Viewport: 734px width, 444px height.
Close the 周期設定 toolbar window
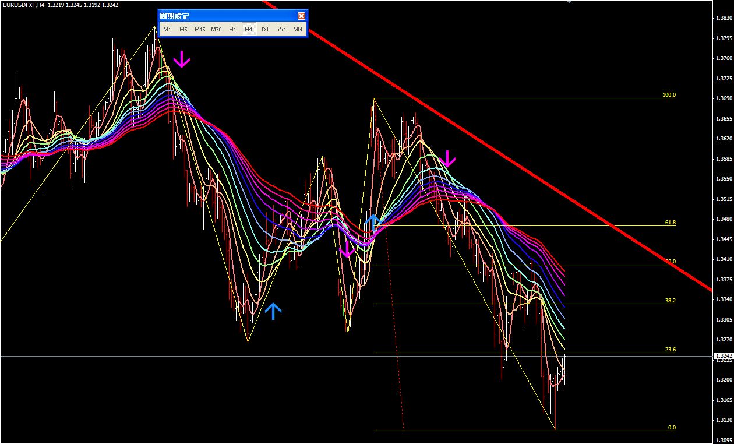pyautogui.click(x=301, y=16)
